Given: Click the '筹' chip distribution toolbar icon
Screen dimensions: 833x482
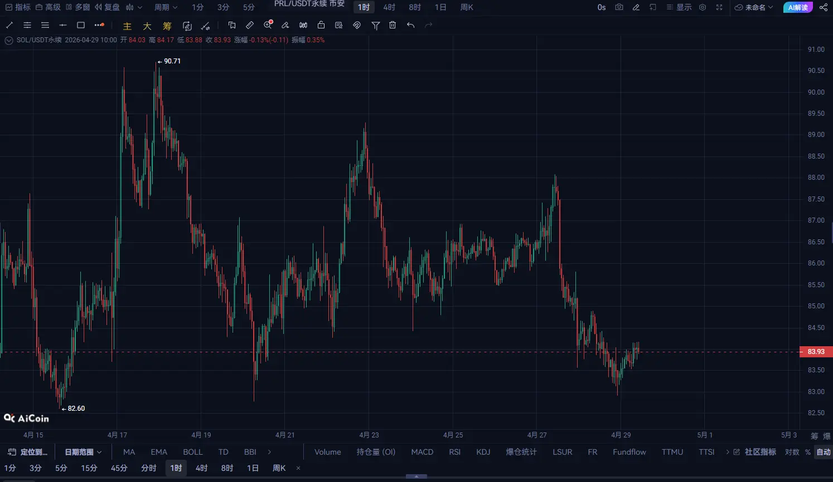Looking at the screenshot, I should point(167,26).
